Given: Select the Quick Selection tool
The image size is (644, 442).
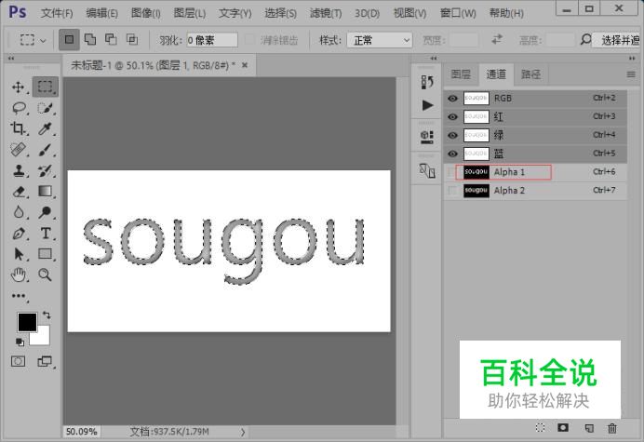Looking at the screenshot, I should (x=46, y=108).
